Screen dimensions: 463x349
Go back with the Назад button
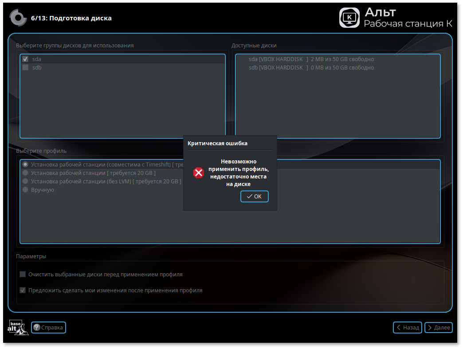407,328
